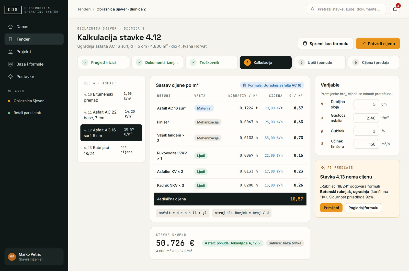Switch to Pregled i rizici step
This screenshot has height=271, width=409.
click(103, 63)
